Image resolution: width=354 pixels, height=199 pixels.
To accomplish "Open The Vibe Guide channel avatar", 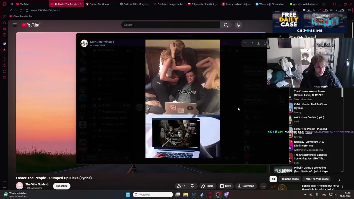I will 19,186.
